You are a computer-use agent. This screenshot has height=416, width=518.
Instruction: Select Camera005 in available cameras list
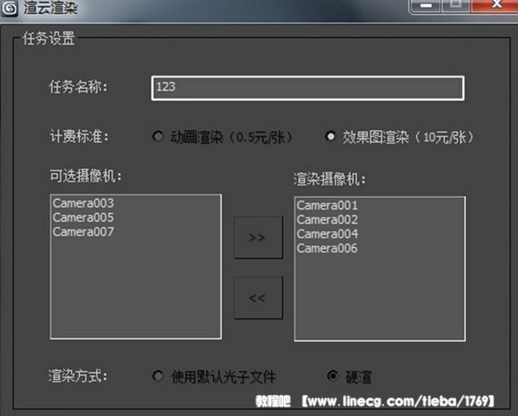(x=84, y=217)
